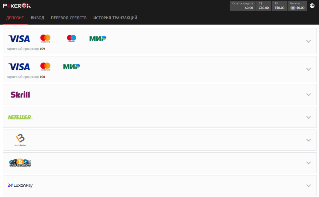Click MIR logo in processor 109 row
This screenshot has width=319, height=197.
click(x=98, y=39)
